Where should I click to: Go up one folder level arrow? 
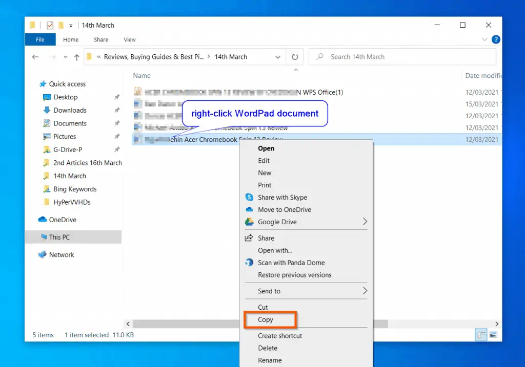tap(76, 57)
